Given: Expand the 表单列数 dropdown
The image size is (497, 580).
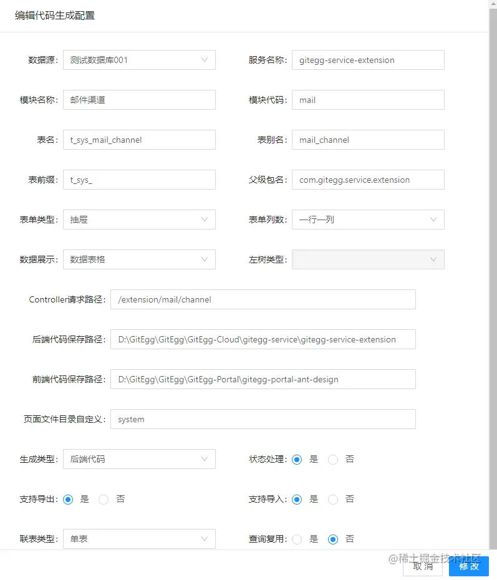Looking at the screenshot, I should (368, 220).
